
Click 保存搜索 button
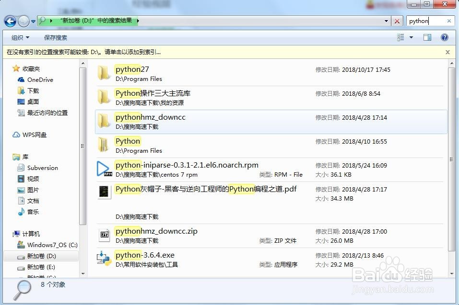click(x=56, y=38)
